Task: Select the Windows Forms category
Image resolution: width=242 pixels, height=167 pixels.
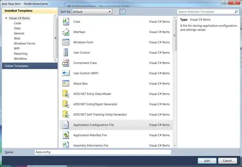Action: click(25, 43)
